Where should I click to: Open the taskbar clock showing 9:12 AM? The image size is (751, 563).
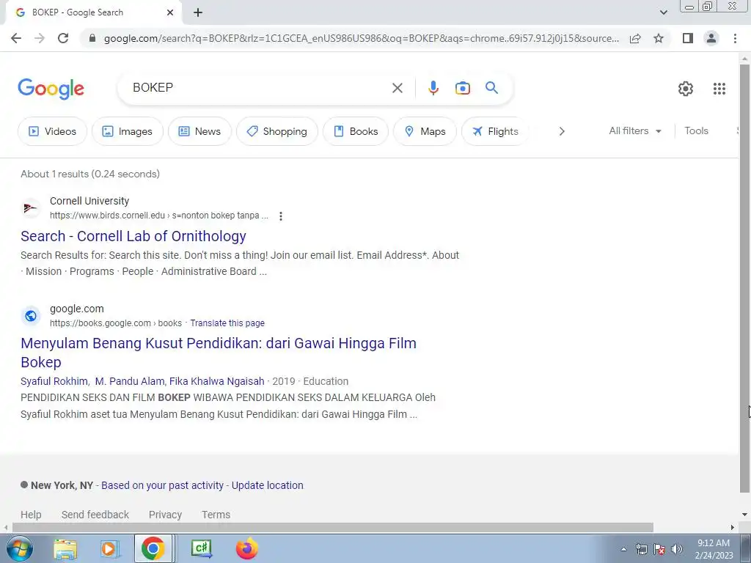coord(714,549)
